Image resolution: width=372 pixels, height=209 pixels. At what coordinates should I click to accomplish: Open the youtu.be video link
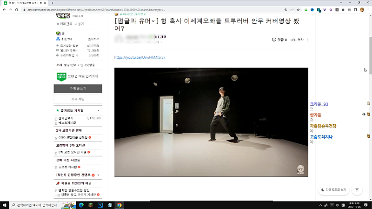pos(140,57)
